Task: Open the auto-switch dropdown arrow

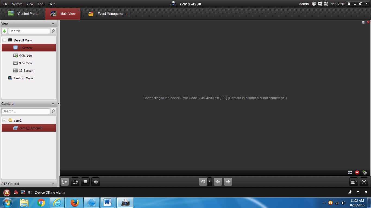Action: 209,182
